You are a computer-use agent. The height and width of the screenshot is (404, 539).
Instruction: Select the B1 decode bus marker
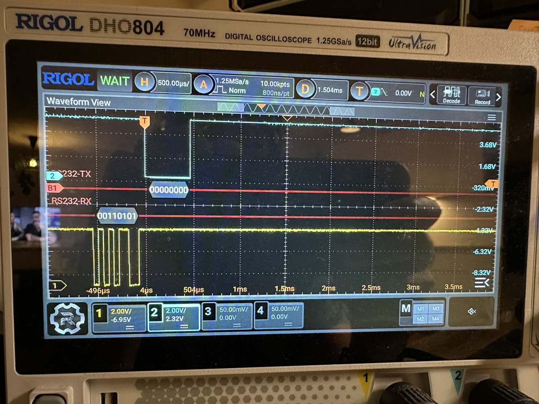point(55,188)
